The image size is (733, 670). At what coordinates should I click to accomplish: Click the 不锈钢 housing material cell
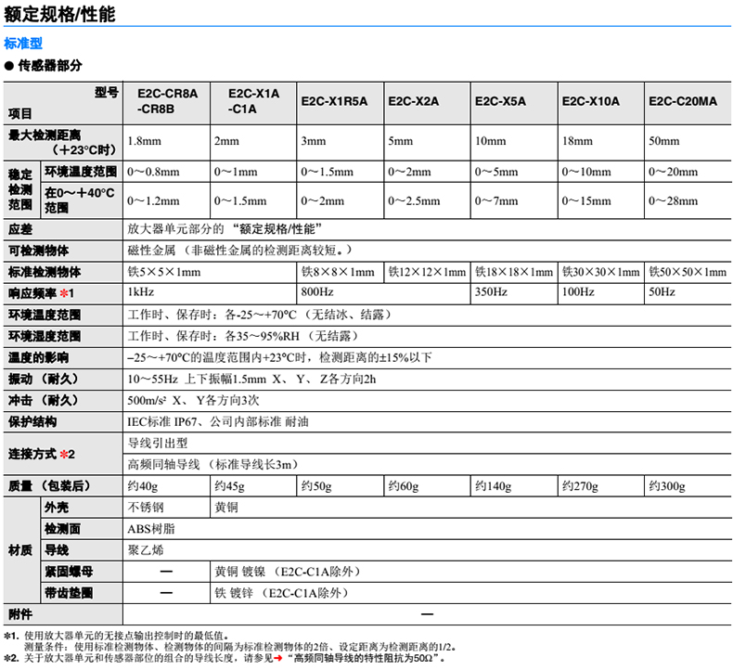click(x=146, y=509)
